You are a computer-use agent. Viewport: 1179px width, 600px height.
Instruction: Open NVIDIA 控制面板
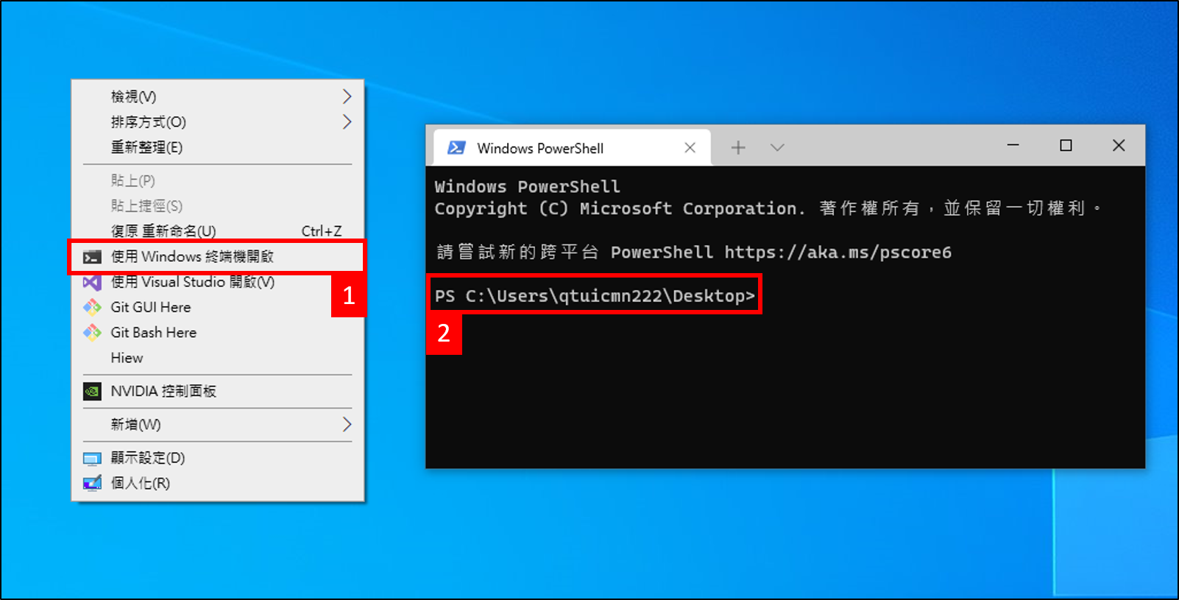point(218,391)
